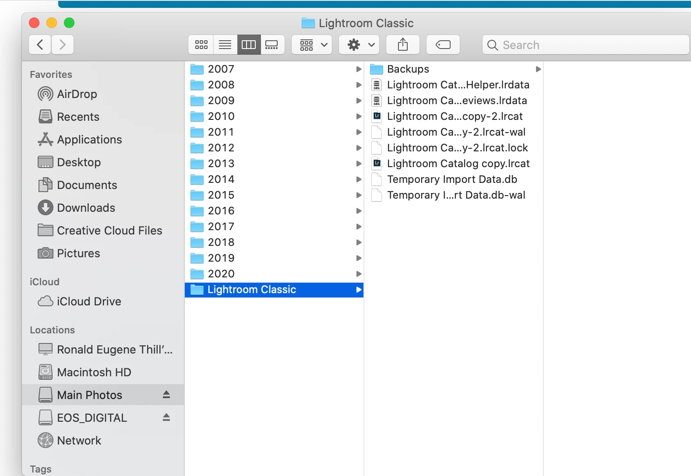Select the 2014 folder
691x476 pixels.
[x=274, y=179]
